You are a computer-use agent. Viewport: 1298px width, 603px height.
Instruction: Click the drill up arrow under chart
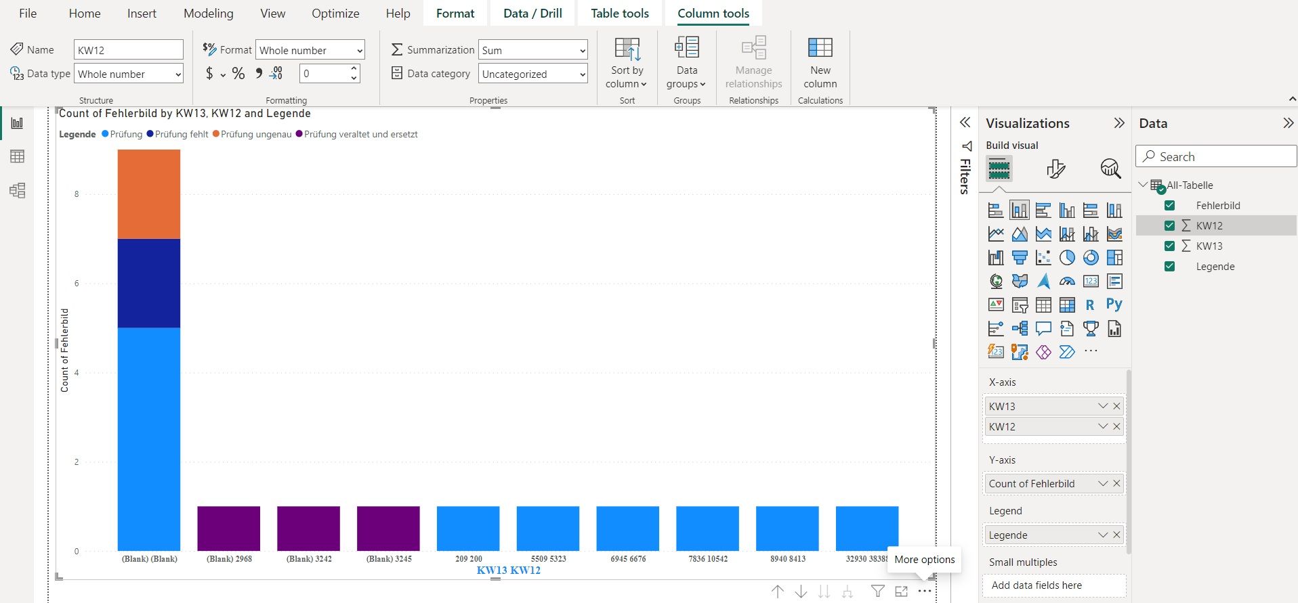[778, 591]
